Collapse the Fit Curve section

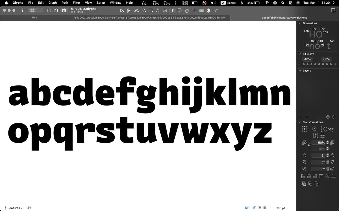(x=300, y=54)
